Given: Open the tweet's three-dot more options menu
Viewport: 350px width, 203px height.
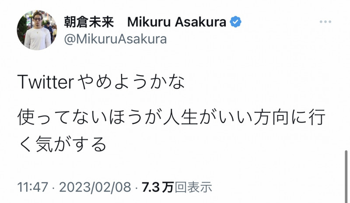Looking at the screenshot, I should [x=328, y=22].
